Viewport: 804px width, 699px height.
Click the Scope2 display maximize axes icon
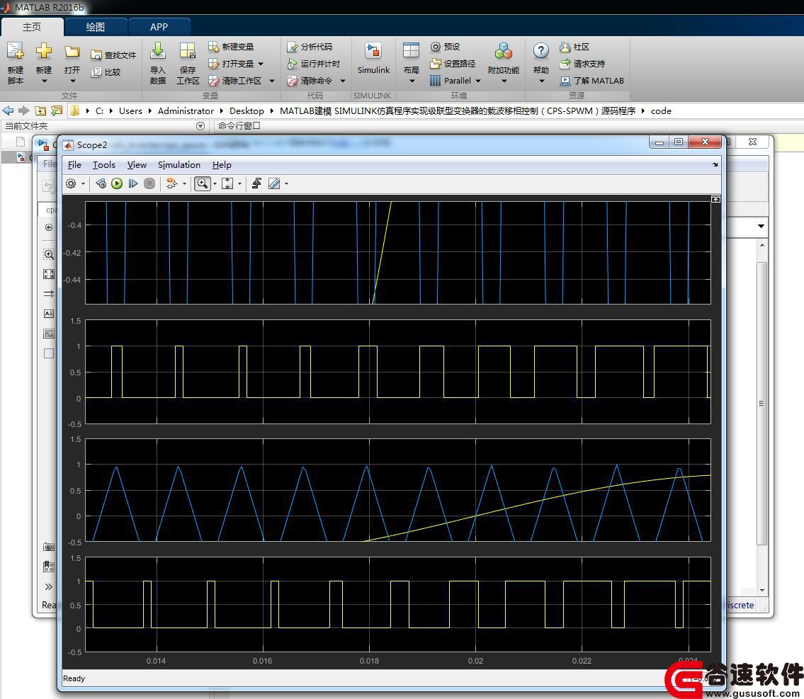pyautogui.click(x=715, y=199)
